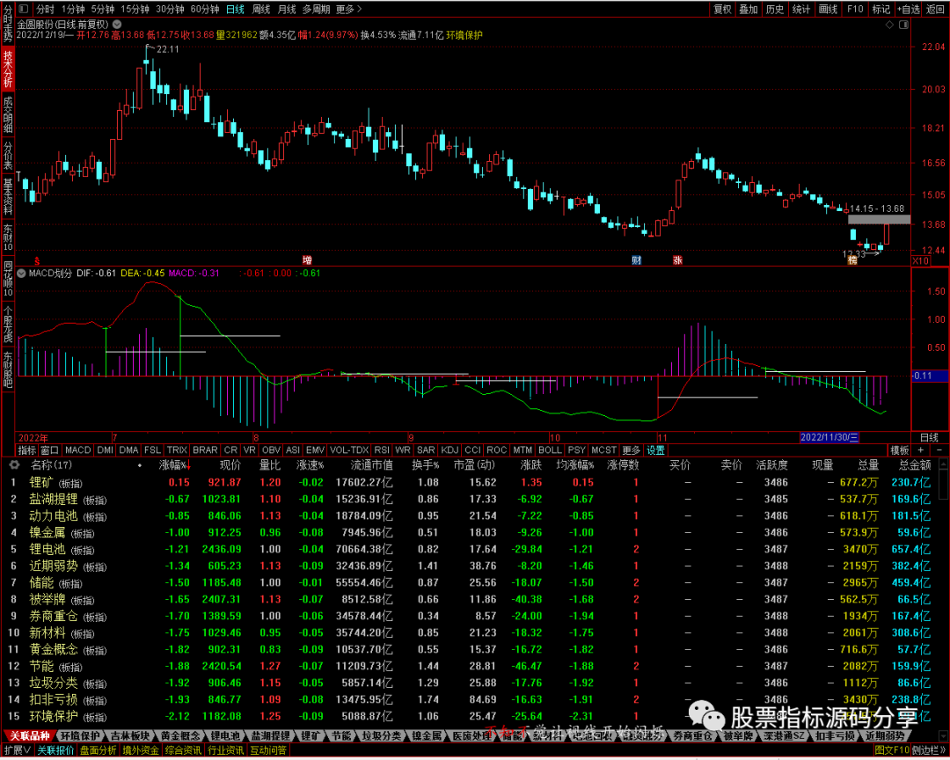Open the MACD indicator settings circle icon
This screenshot has height=760, width=950.
coord(22,274)
